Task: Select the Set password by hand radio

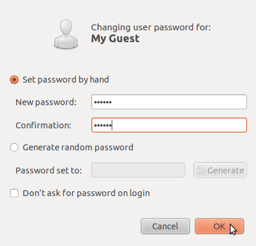Action: (x=14, y=80)
